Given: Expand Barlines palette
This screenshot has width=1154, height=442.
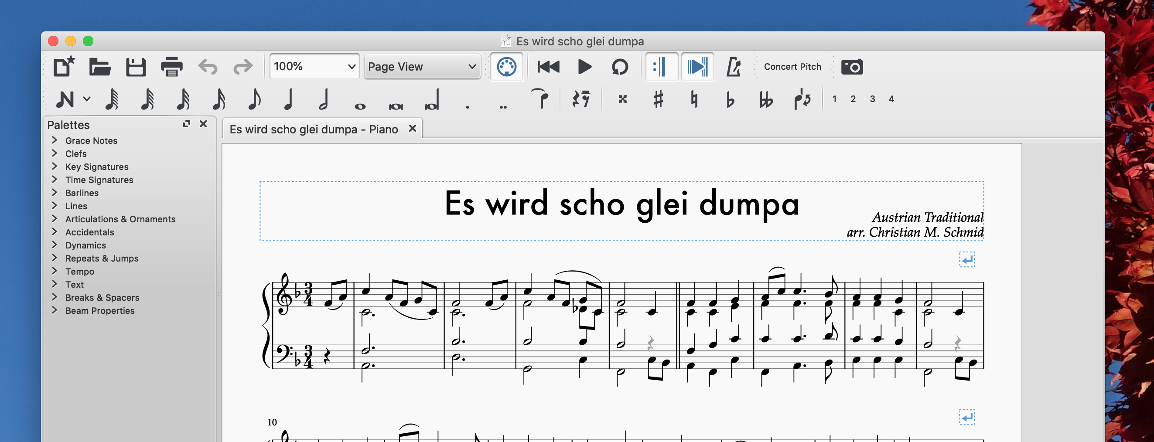Looking at the screenshot, I should (x=55, y=193).
